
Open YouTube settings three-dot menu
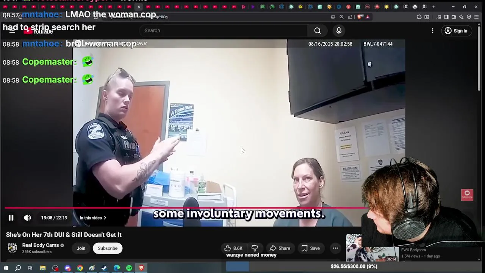click(x=432, y=31)
